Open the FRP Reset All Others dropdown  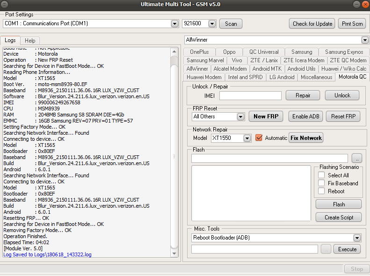click(240, 116)
